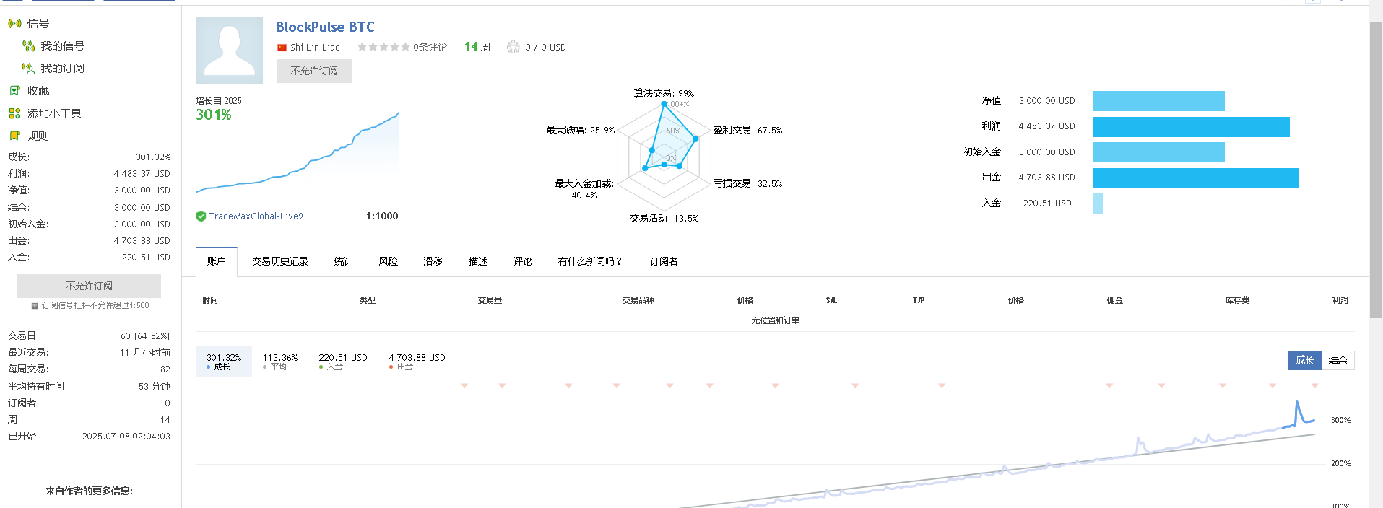Open TradeMaxGlobal-Live9 broker link

coord(256,216)
